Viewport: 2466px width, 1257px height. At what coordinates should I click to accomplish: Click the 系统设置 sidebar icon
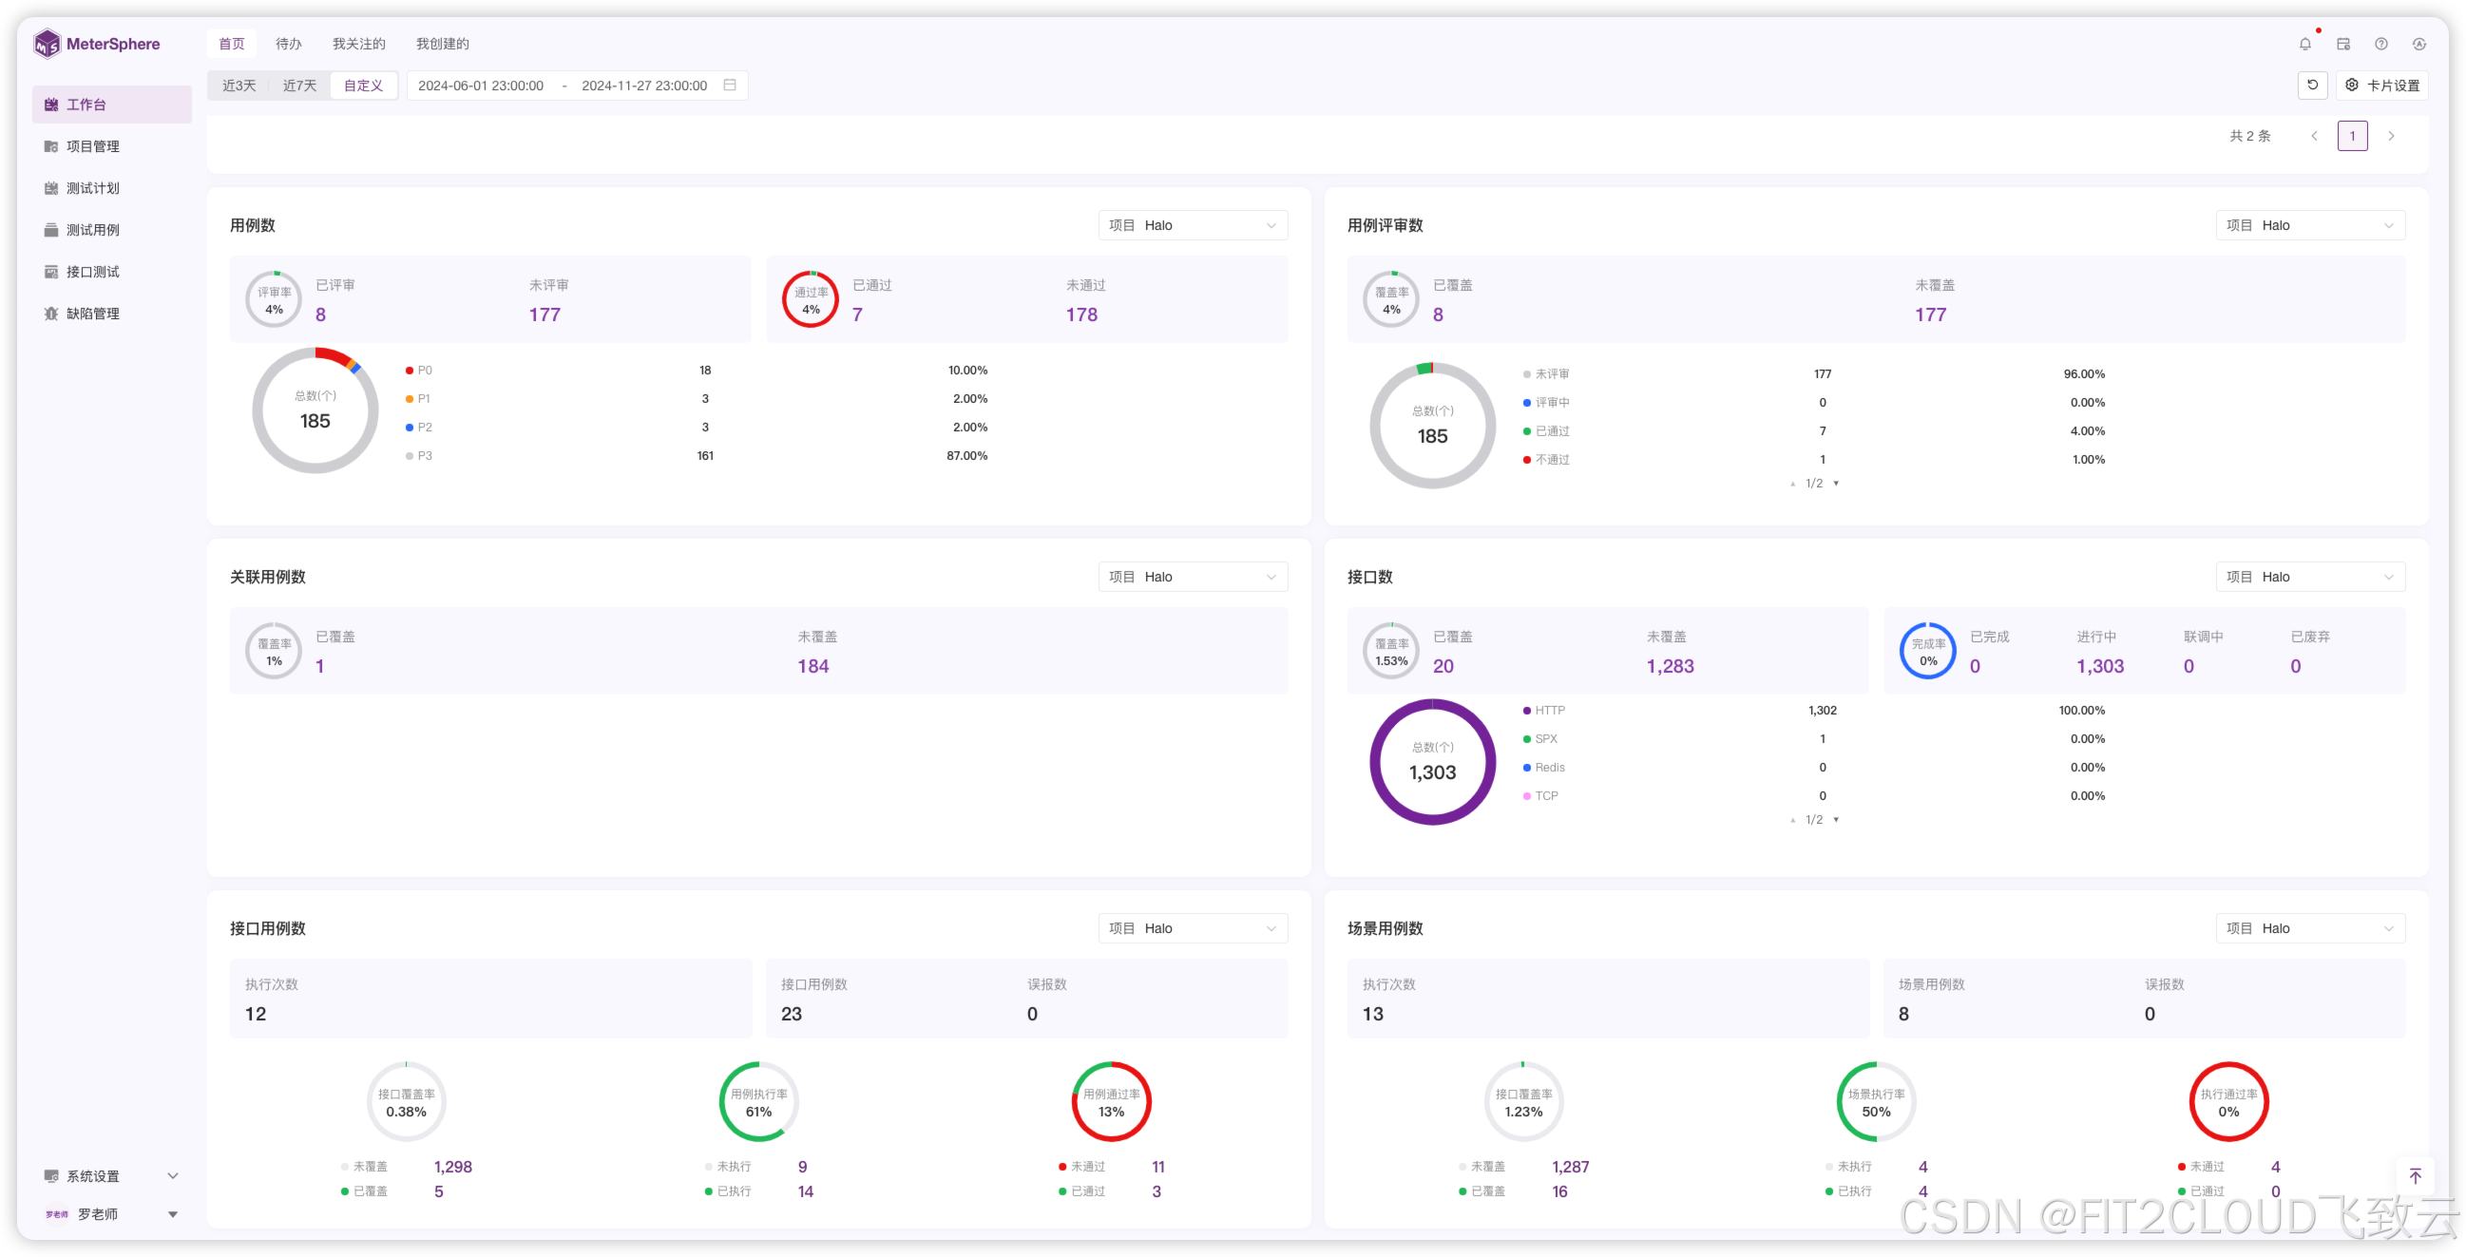pos(50,1175)
